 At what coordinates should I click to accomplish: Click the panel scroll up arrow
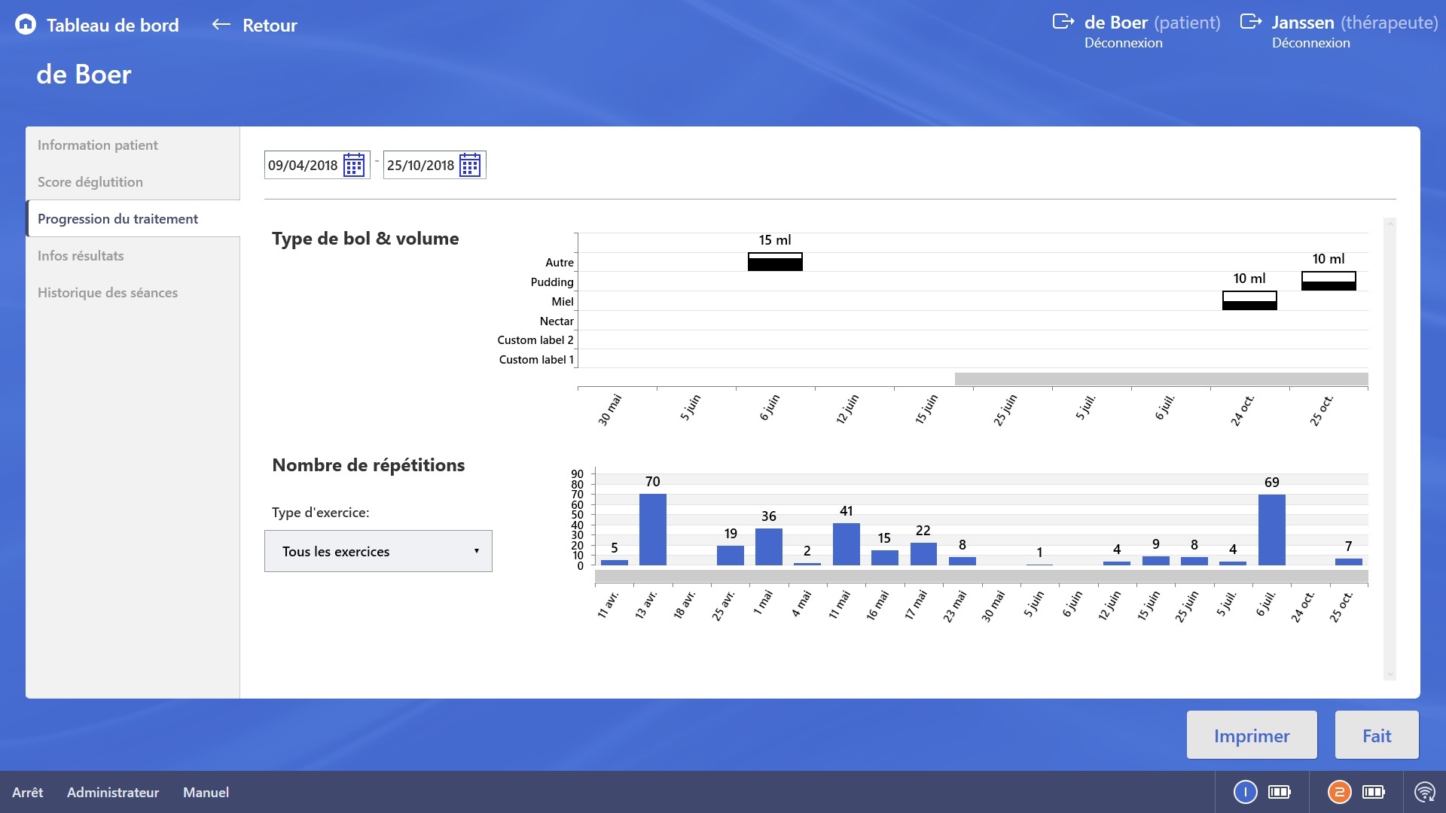tap(1390, 224)
